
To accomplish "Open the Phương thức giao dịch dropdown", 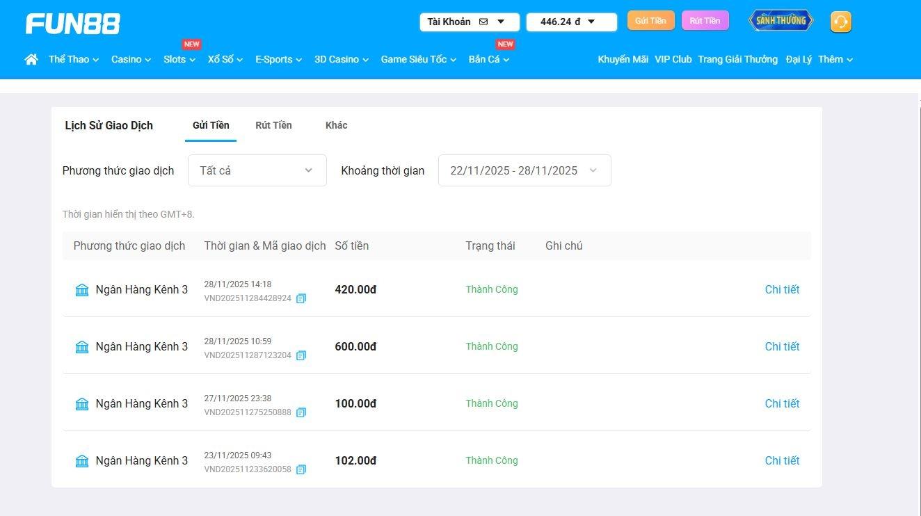I will coord(257,170).
